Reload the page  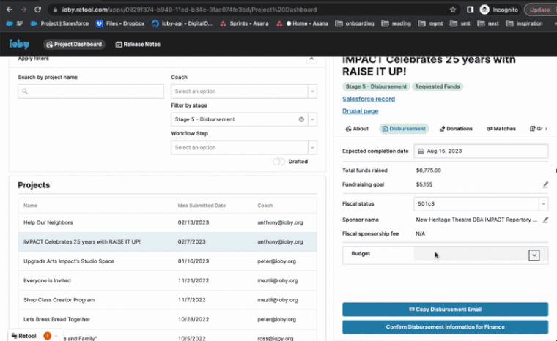pyautogui.click(x=37, y=10)
